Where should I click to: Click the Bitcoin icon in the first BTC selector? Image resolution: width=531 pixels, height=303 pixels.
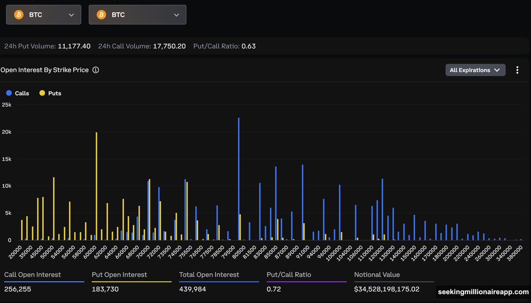pos(19,15)
